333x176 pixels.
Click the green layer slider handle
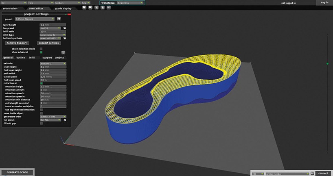(328, 63)
